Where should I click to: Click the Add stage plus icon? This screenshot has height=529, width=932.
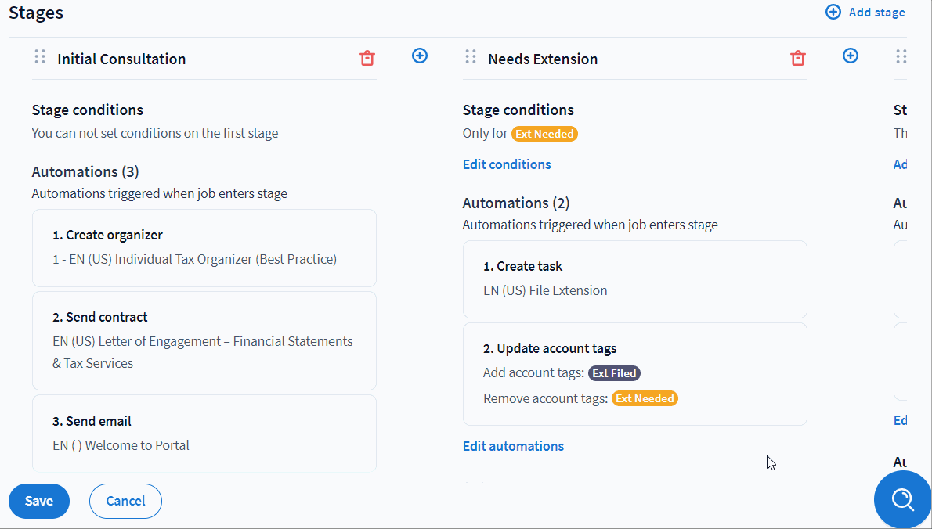pyautogui.click(x=833, y=12)
